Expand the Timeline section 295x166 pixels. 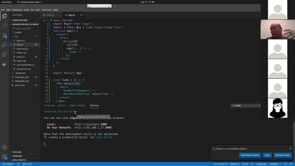tap(17, 156)
